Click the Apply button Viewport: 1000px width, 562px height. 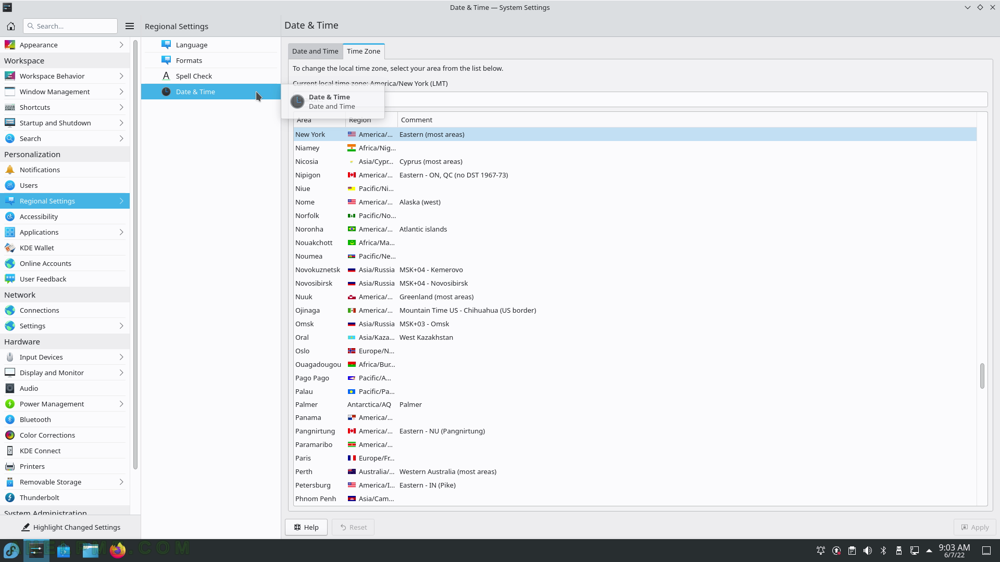pyautogui.click(x=975, y=527)
